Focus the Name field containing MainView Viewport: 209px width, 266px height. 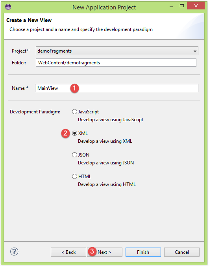(x=117, y=88)
